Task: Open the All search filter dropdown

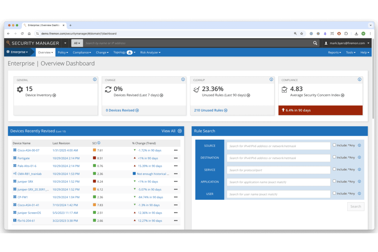Action: (x=77, y=43)
